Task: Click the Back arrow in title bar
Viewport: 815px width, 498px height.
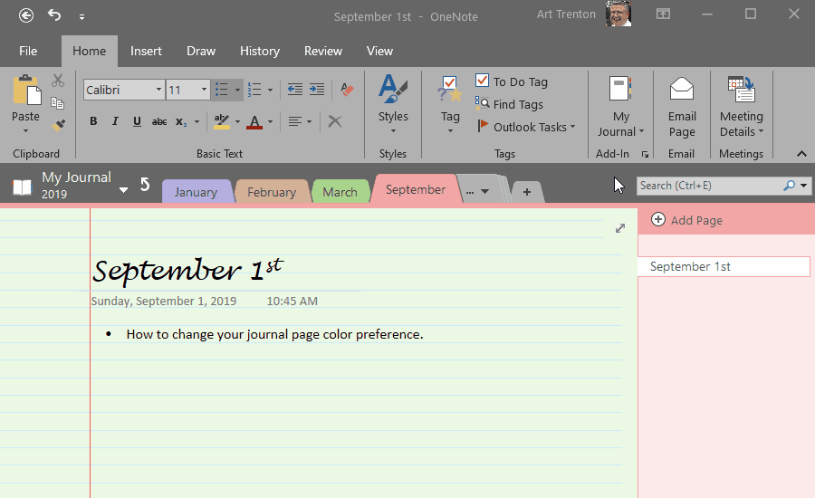Action: pyautogui.click(x=26, y=15)
